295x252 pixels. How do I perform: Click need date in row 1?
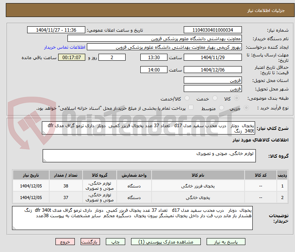31,186
